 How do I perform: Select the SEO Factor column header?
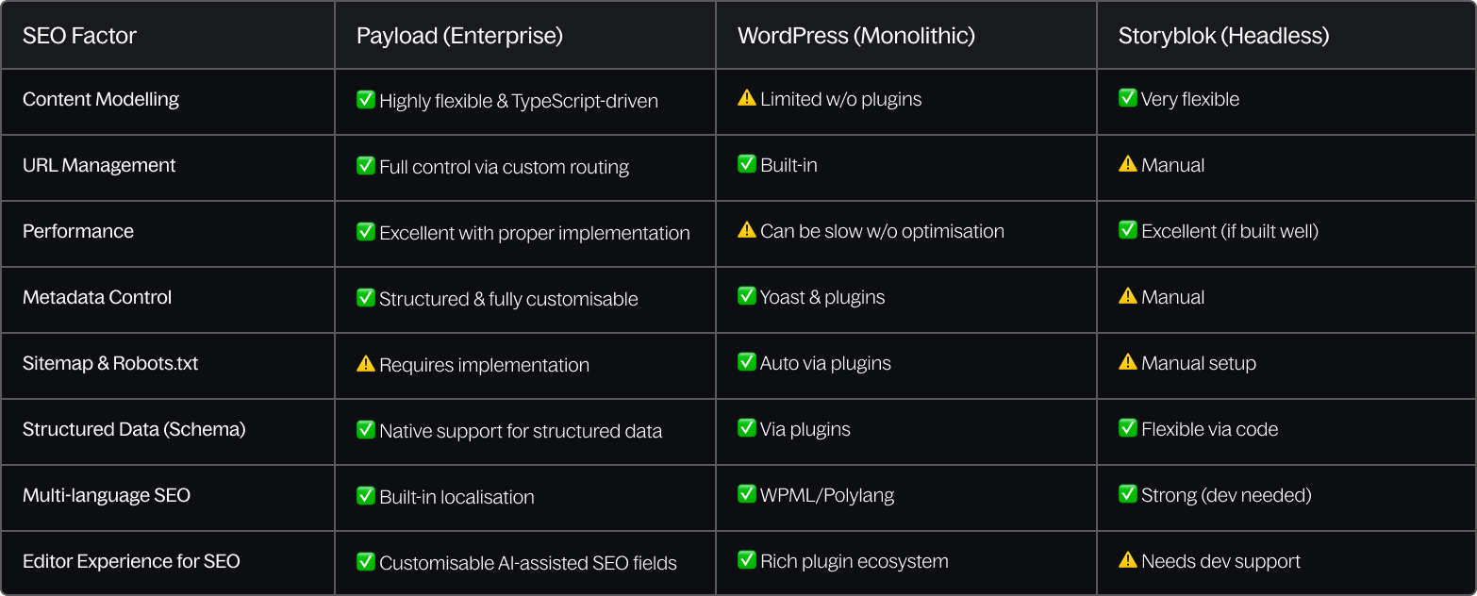click(x=80, y=36)
